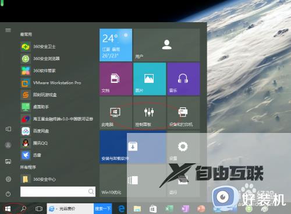
Task: Open the teal 图片 pictures tile
Action: pos(150,79)
